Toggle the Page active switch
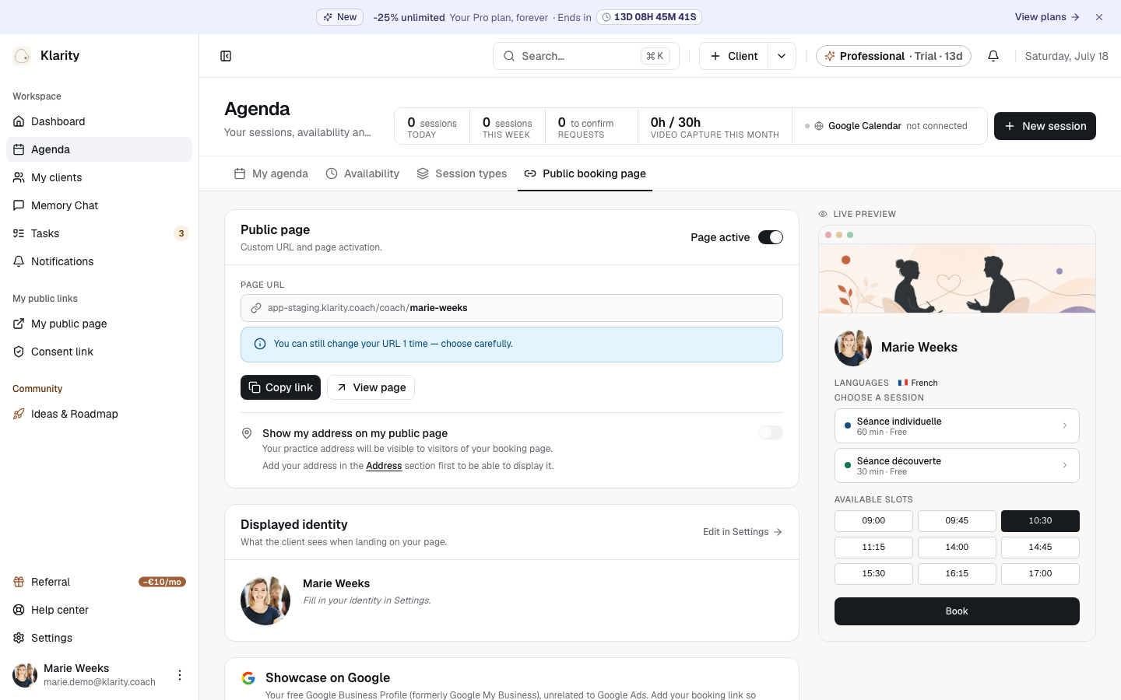The height and width of the screenshot is (700, 1121). coord(771,237)
